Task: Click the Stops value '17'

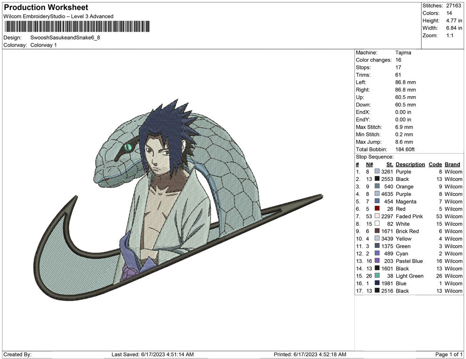Action: click(x=398, y=67)
